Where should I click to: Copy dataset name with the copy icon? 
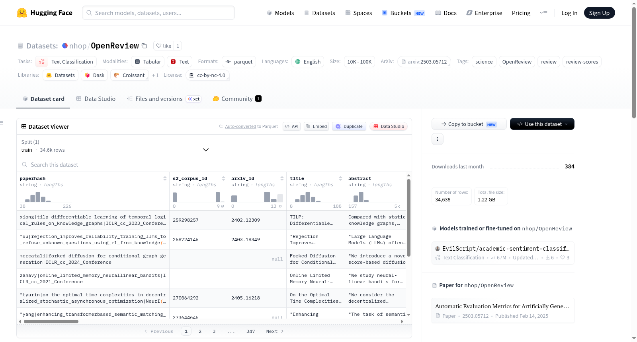point(144,46)
